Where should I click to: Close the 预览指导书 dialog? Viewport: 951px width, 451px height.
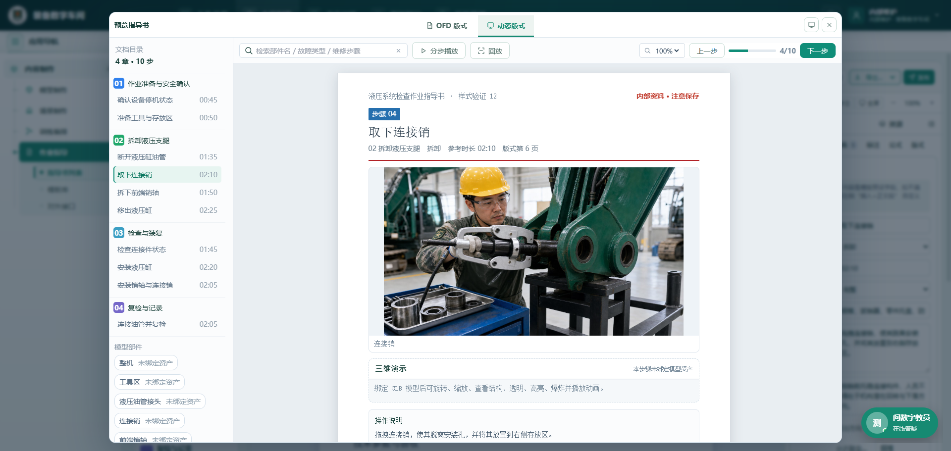click(x=829, y=25)
